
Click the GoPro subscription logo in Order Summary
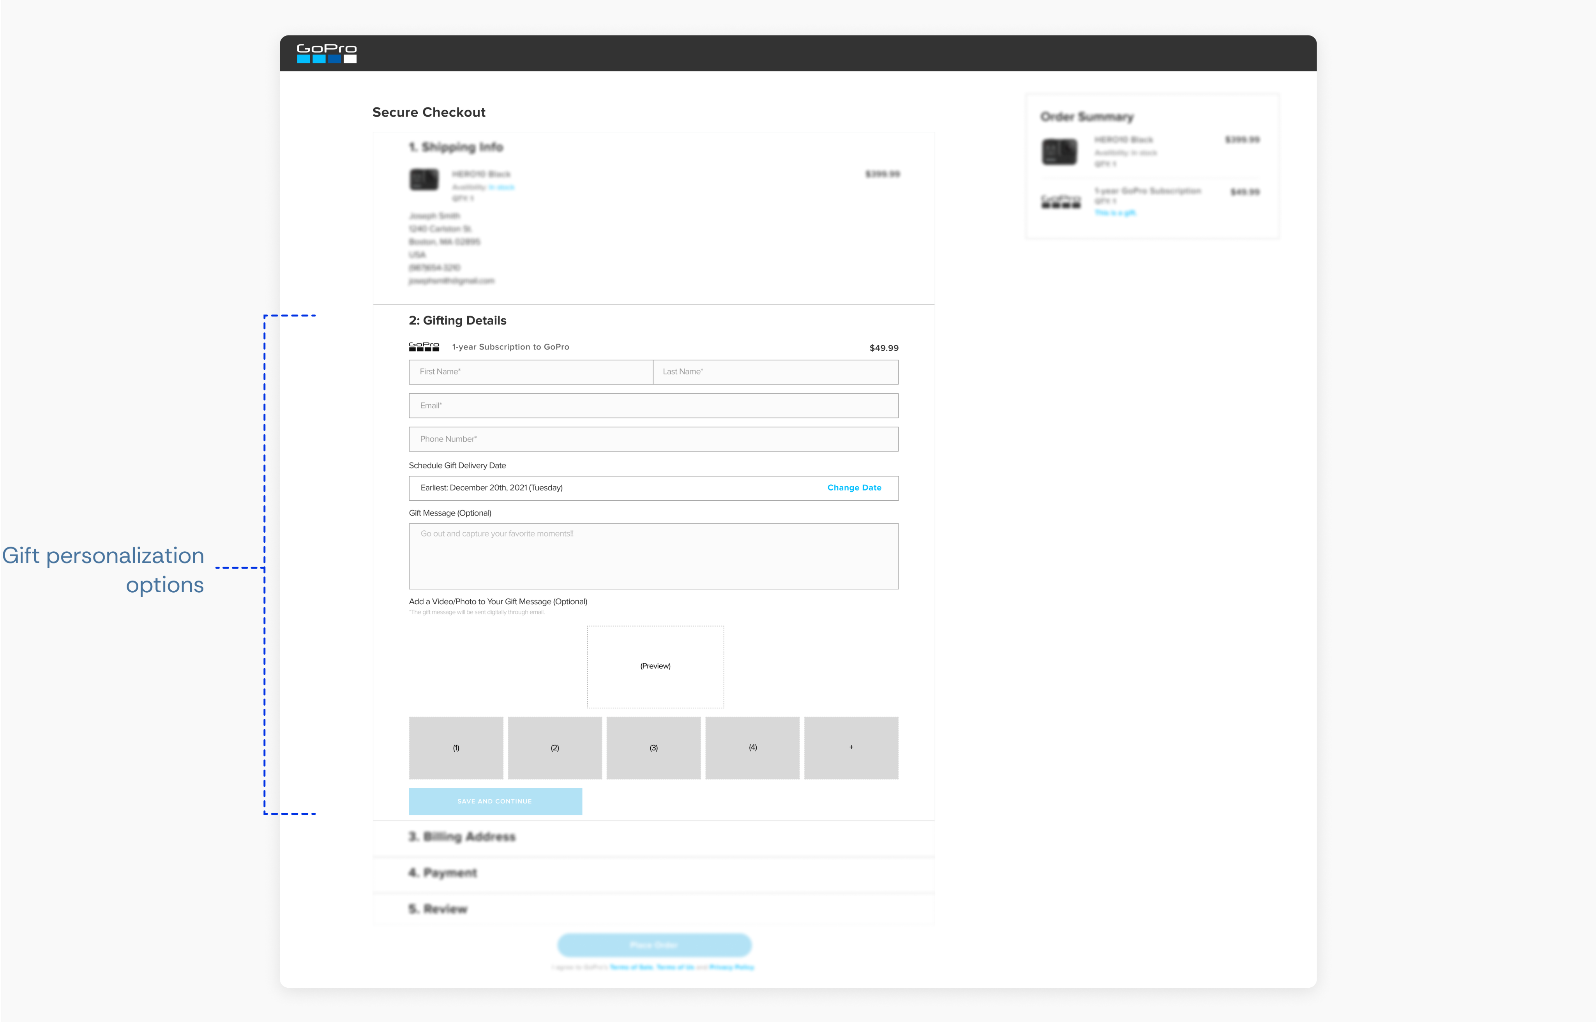coord(1061,202)
